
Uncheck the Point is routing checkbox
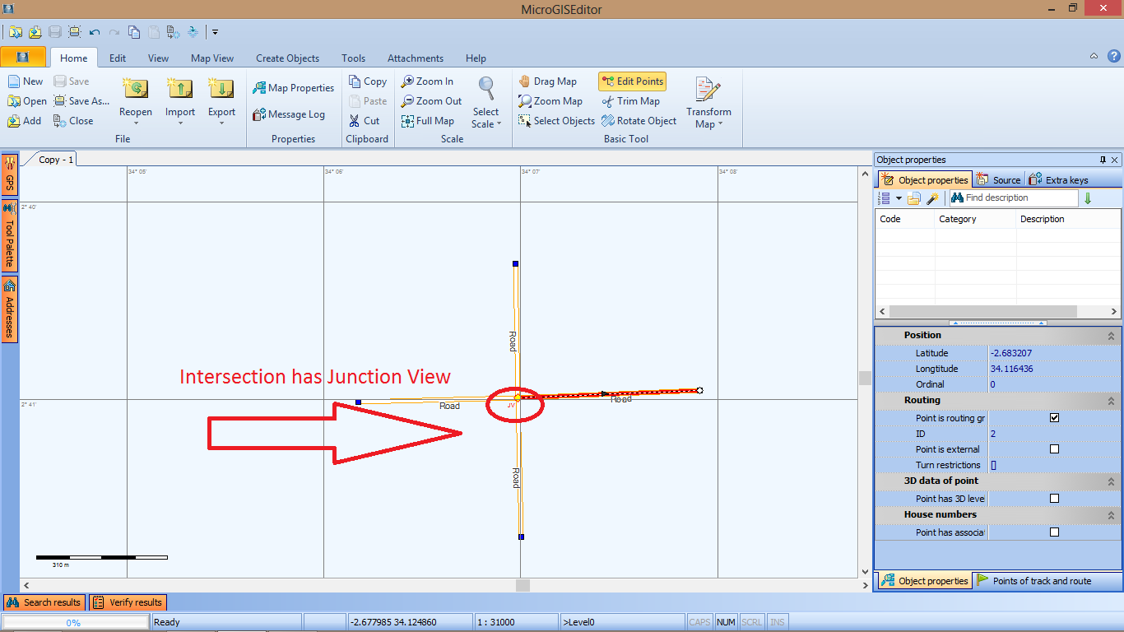1054,418
